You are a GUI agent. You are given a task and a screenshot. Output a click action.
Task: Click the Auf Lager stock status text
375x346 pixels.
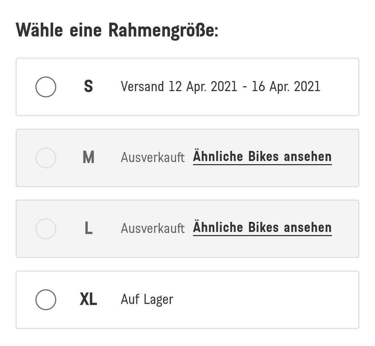147,299
